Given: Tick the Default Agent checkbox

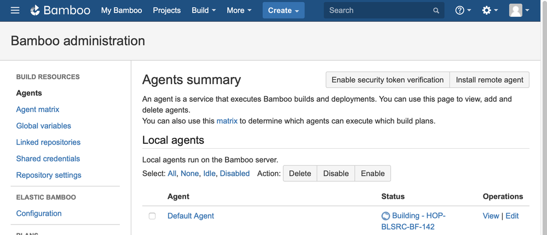Looking at the screenshot, I should pos(152,216).
